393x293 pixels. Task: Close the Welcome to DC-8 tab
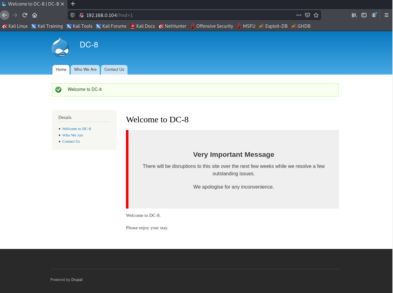(63, 4)
